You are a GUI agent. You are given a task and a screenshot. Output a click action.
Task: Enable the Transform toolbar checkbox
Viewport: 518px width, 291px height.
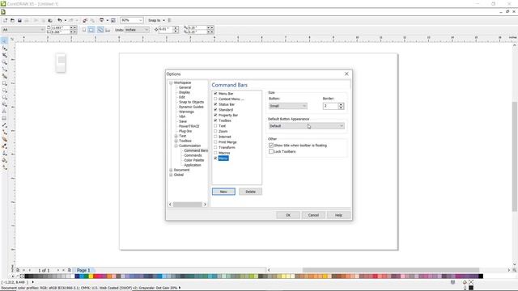(x=215, y=147)
